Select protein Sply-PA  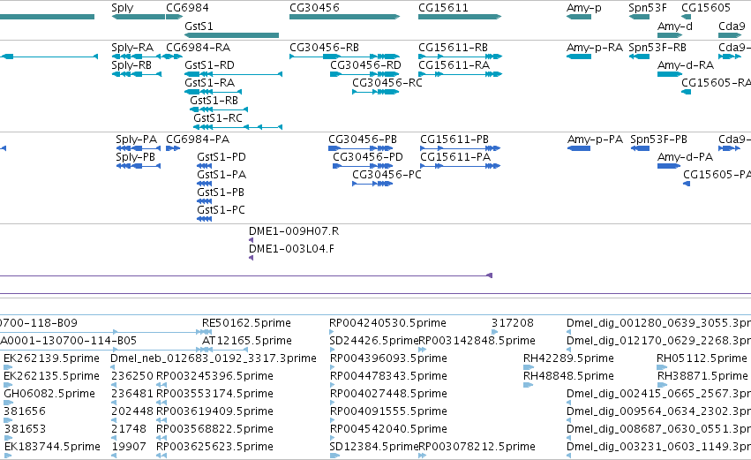[139, 148]
